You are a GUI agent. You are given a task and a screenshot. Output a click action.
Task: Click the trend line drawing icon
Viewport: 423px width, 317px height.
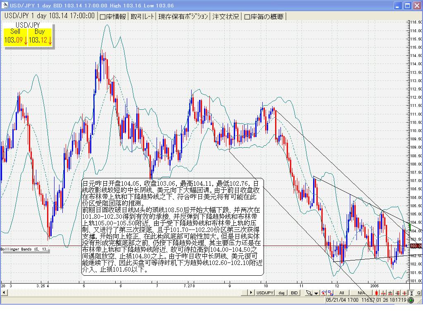[323, 293]
